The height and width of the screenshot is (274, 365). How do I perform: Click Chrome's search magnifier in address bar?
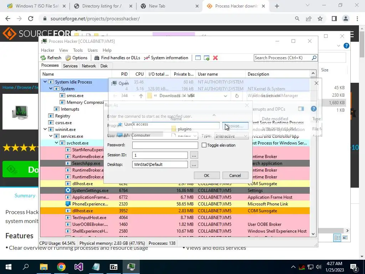click(x=297, y=19)
